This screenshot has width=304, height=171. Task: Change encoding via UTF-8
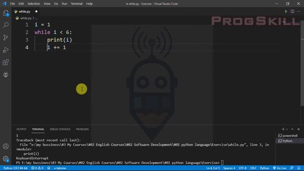point(243,168)
